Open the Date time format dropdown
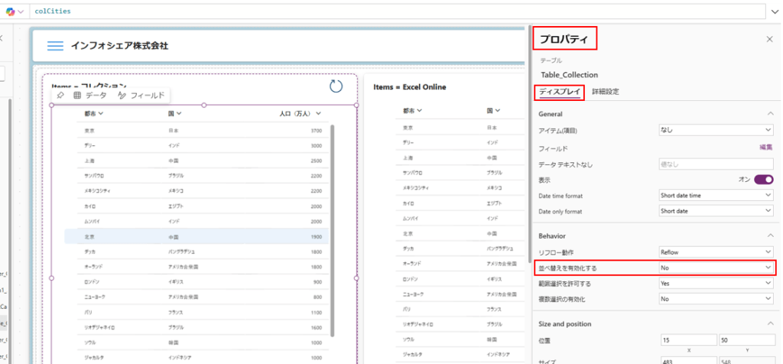 [x=716, y=196]
